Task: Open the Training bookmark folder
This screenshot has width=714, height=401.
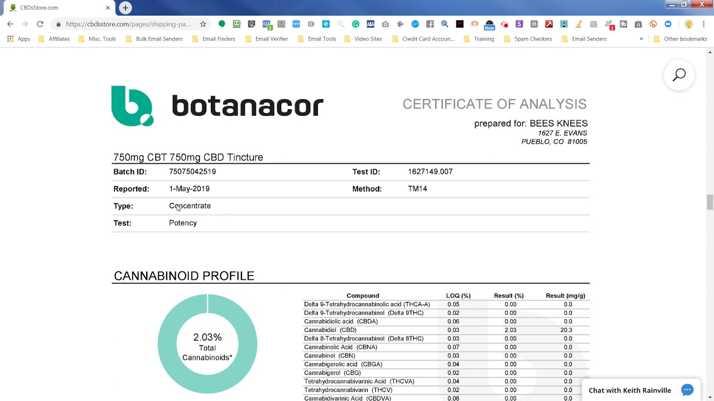Action: 479,39
